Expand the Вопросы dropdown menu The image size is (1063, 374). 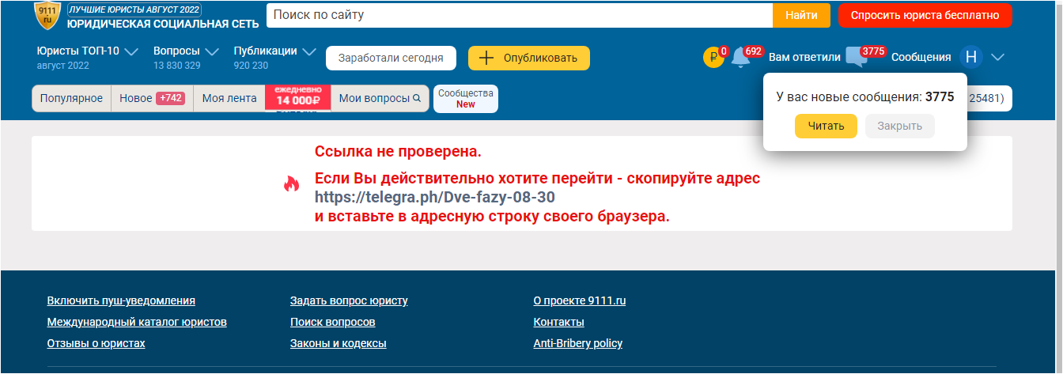(x=212, y=52)
